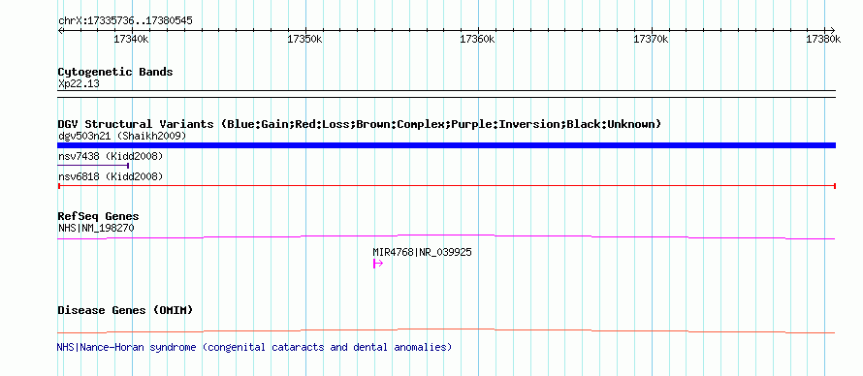Image resolution: width=863 pixels, height=376 pixels.
Task: Click the ruler's left end arrow
Action: pyautogui.click(x=60, y=30)
